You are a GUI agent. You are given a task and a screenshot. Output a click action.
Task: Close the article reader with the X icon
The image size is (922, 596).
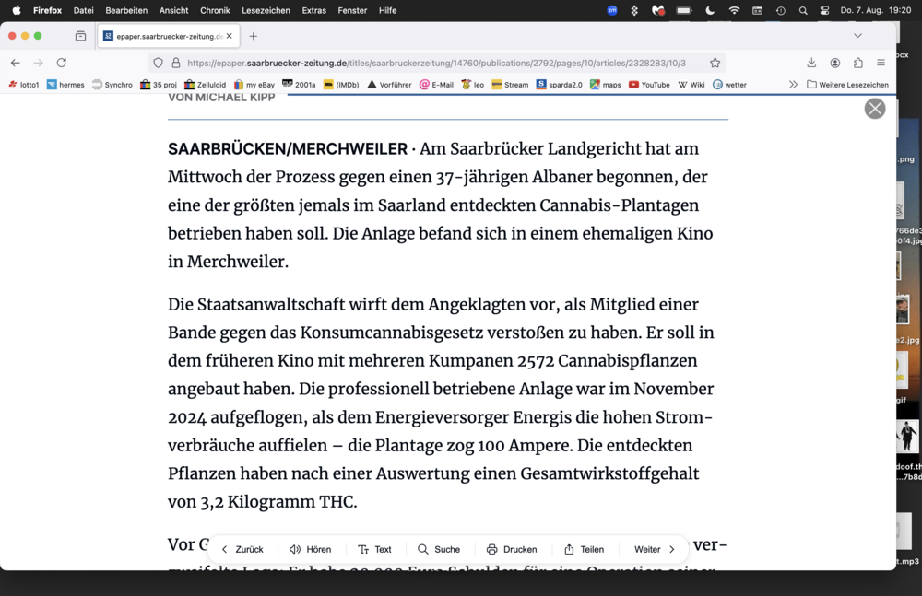click(x=874, y=109)
